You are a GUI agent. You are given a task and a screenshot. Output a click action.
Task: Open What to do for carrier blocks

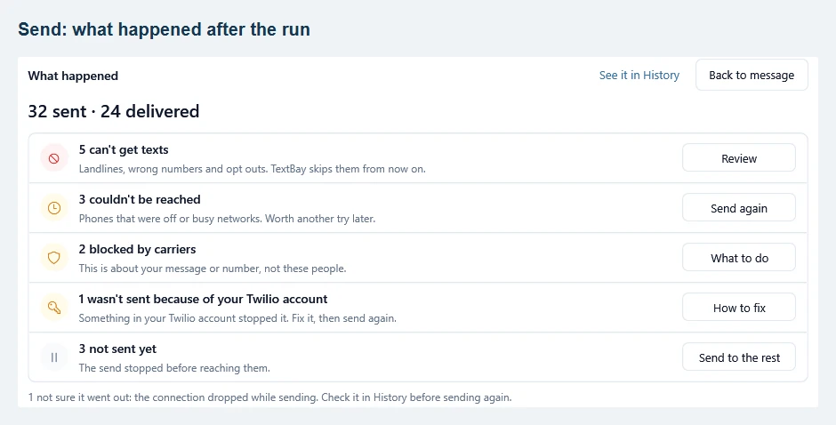[739, 258]
